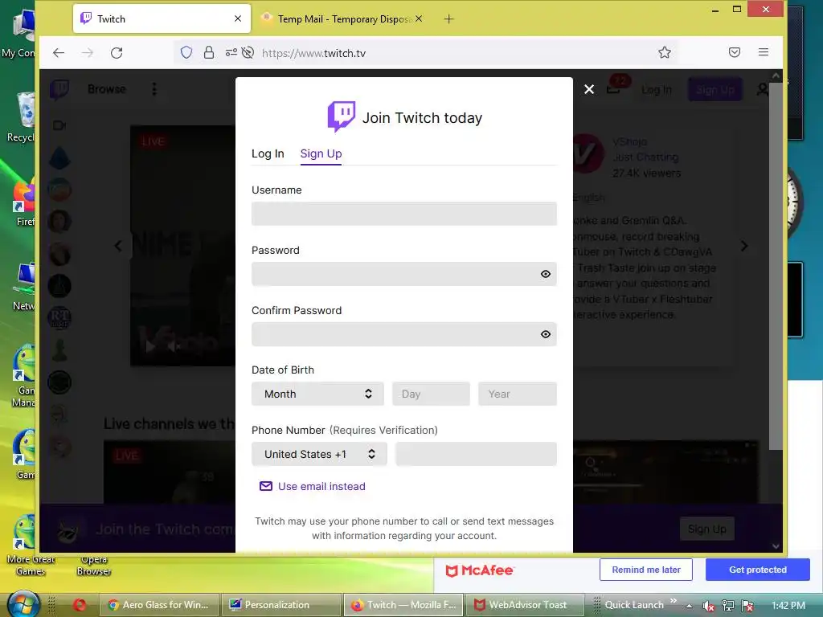Click Remind me later in McAfee popup
Screen dimensions: 823x617
pyautogui.click(x=645, y=570)
